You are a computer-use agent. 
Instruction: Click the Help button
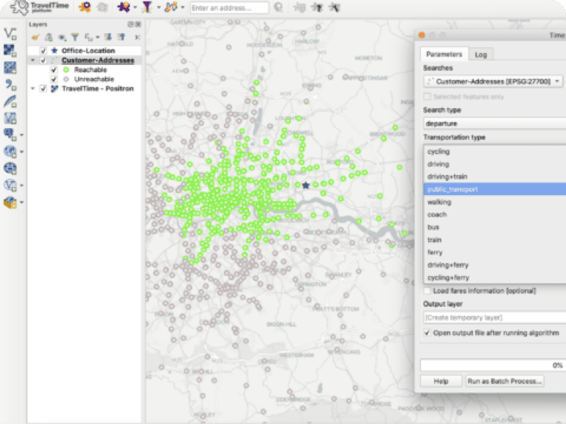441,381
